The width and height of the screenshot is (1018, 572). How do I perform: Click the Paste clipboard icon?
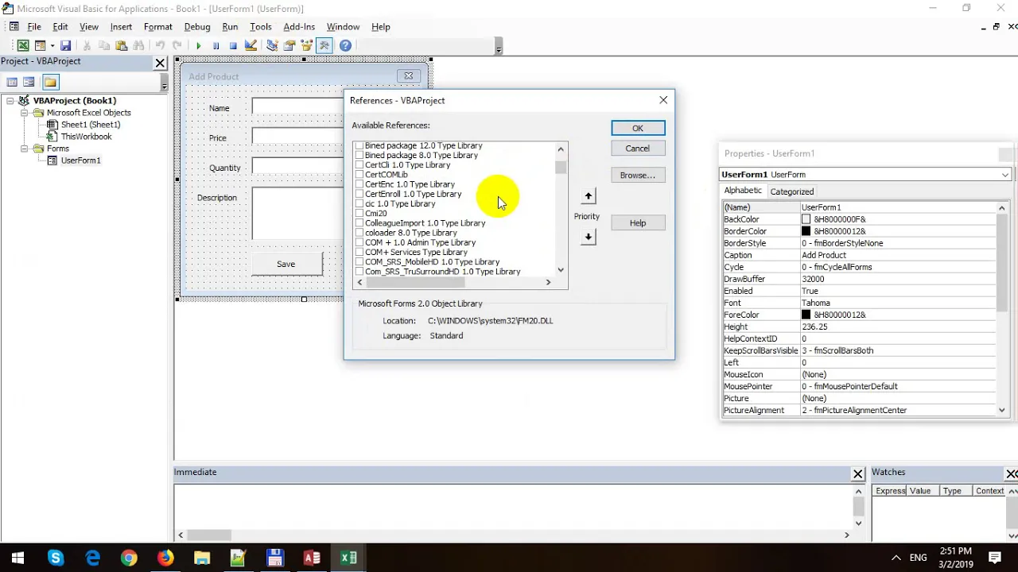pyautogui.click(x=122, y=46)
